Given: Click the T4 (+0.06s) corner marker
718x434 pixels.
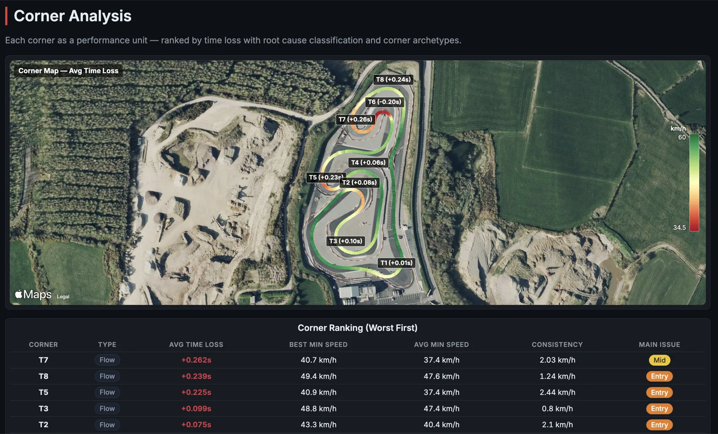Looking at the screenshot, I should [368, 162].
